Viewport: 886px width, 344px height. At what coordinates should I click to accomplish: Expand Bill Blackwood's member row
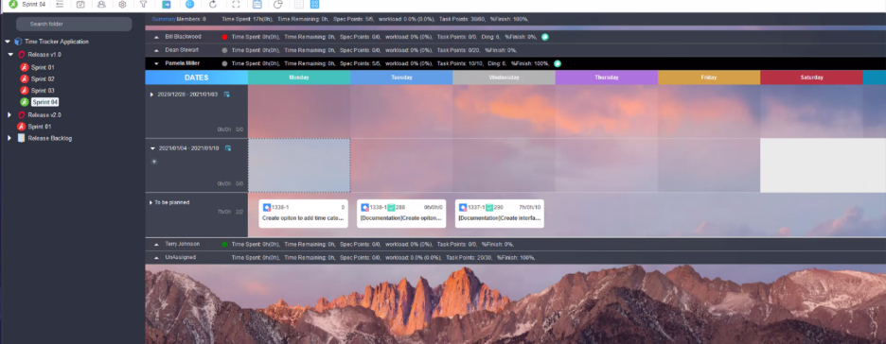tap(156, 37)
